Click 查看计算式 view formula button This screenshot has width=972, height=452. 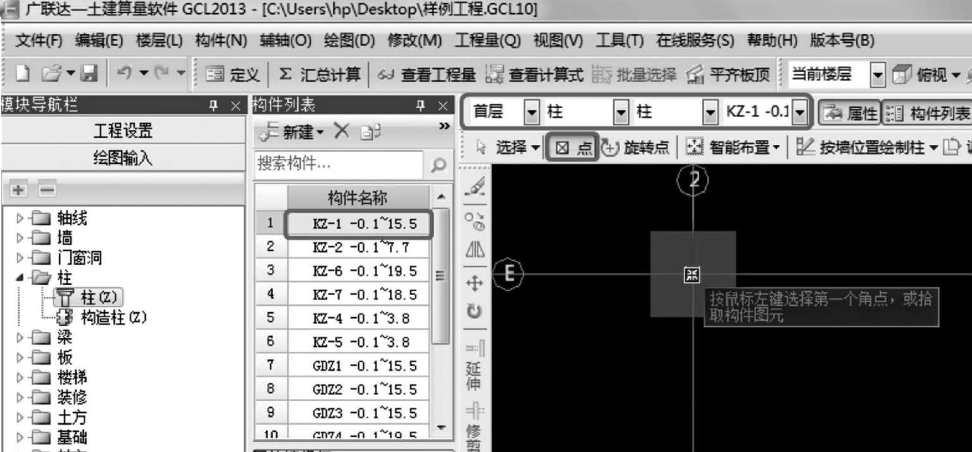click(533, 75)
